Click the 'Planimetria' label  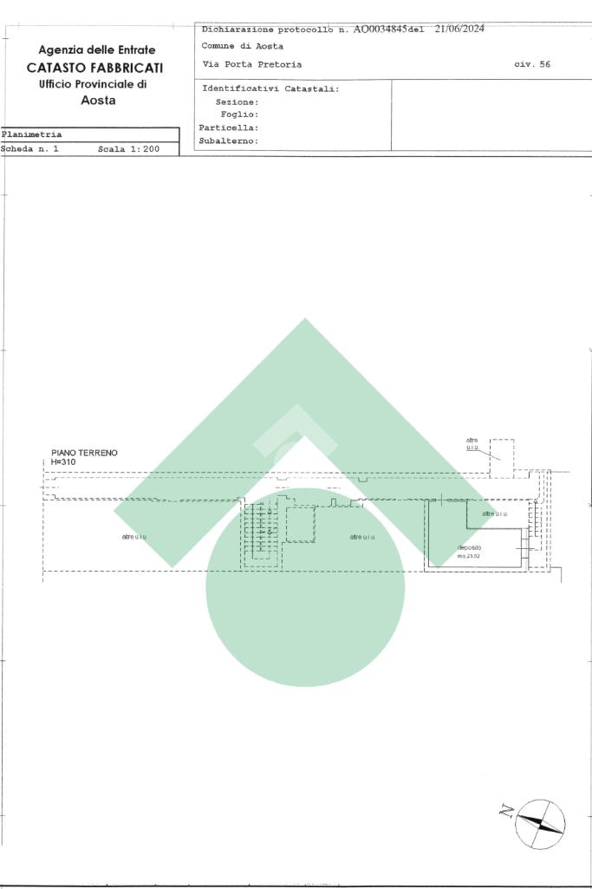click(32, 135)
